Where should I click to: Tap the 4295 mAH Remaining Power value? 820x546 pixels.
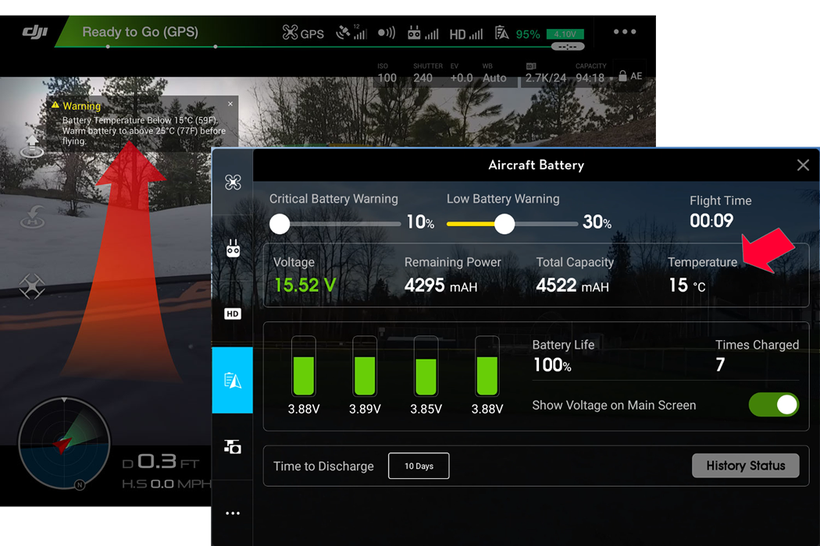tap(440, 285)
